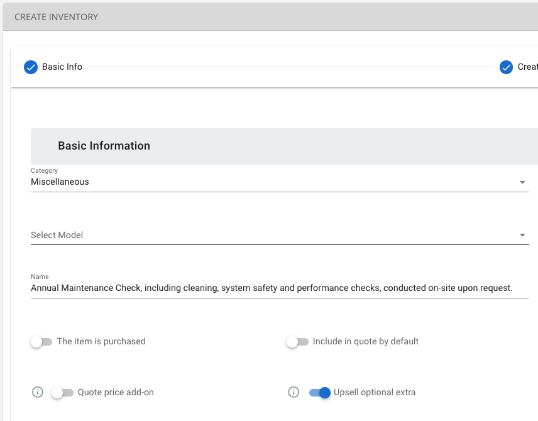The height and width of the screenshot is (421, 538).
Task: Click into the Name text field
Action: 280,288
